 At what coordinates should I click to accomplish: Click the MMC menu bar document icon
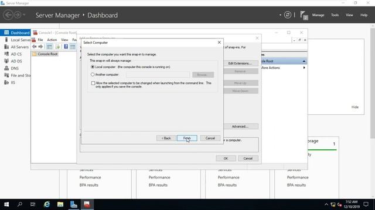tap(34, 40)
